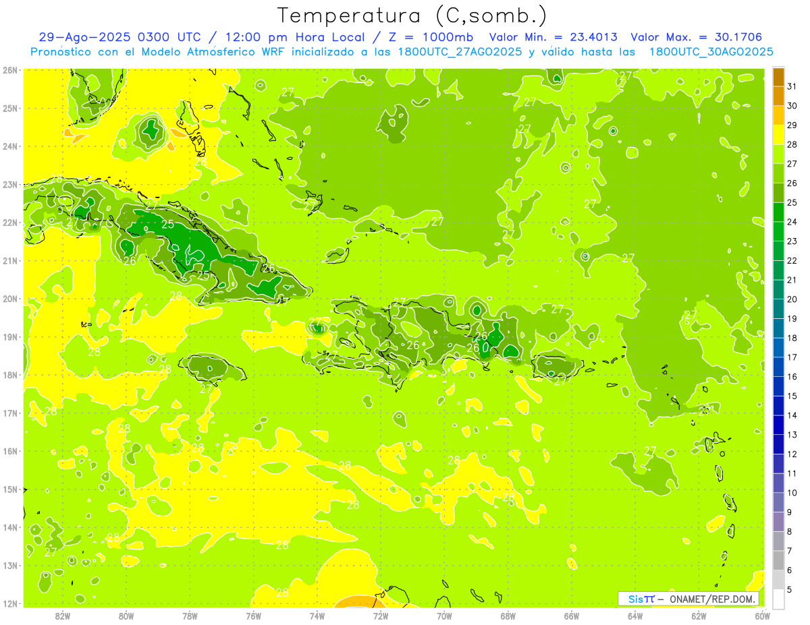The image size is (810, 625).
Task: Click the "Valor Min. = 23.4013" value
Action: [x=553, y=37]
